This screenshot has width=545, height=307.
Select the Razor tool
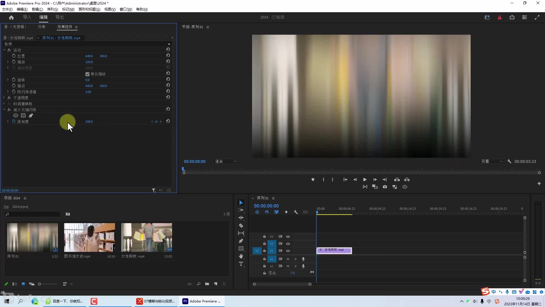coord(241,225)
